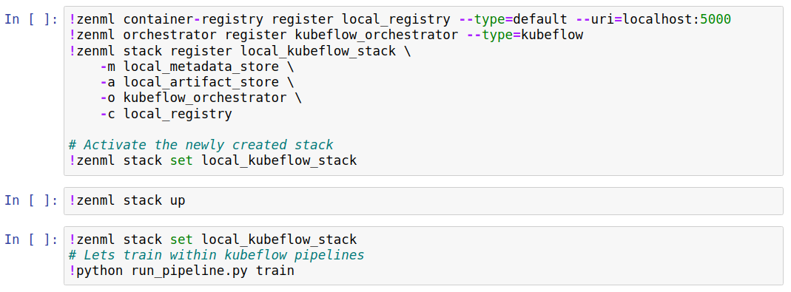The image size is (791, 292).
Task: Click the -o kubeflow_orchestrator line
Action: tap(201, 98)
